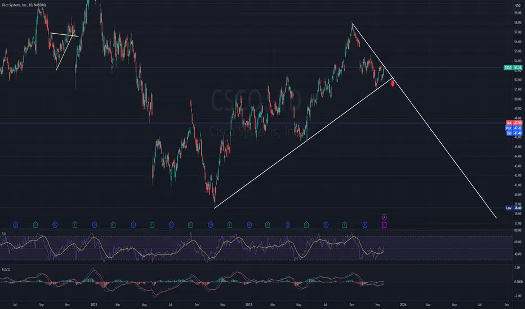Select the blue horizontal price line
Image resolution: width=525 pixels, height=309 pixels.
253,124
